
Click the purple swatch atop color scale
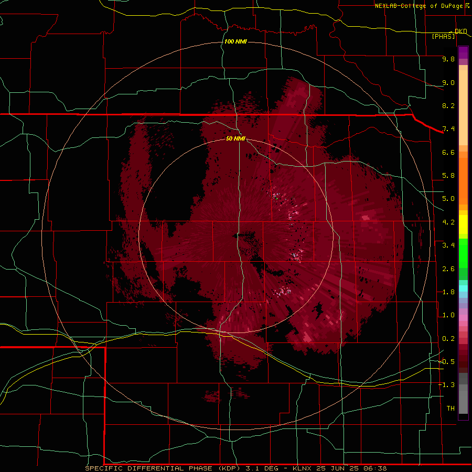(x=463, y=52)
